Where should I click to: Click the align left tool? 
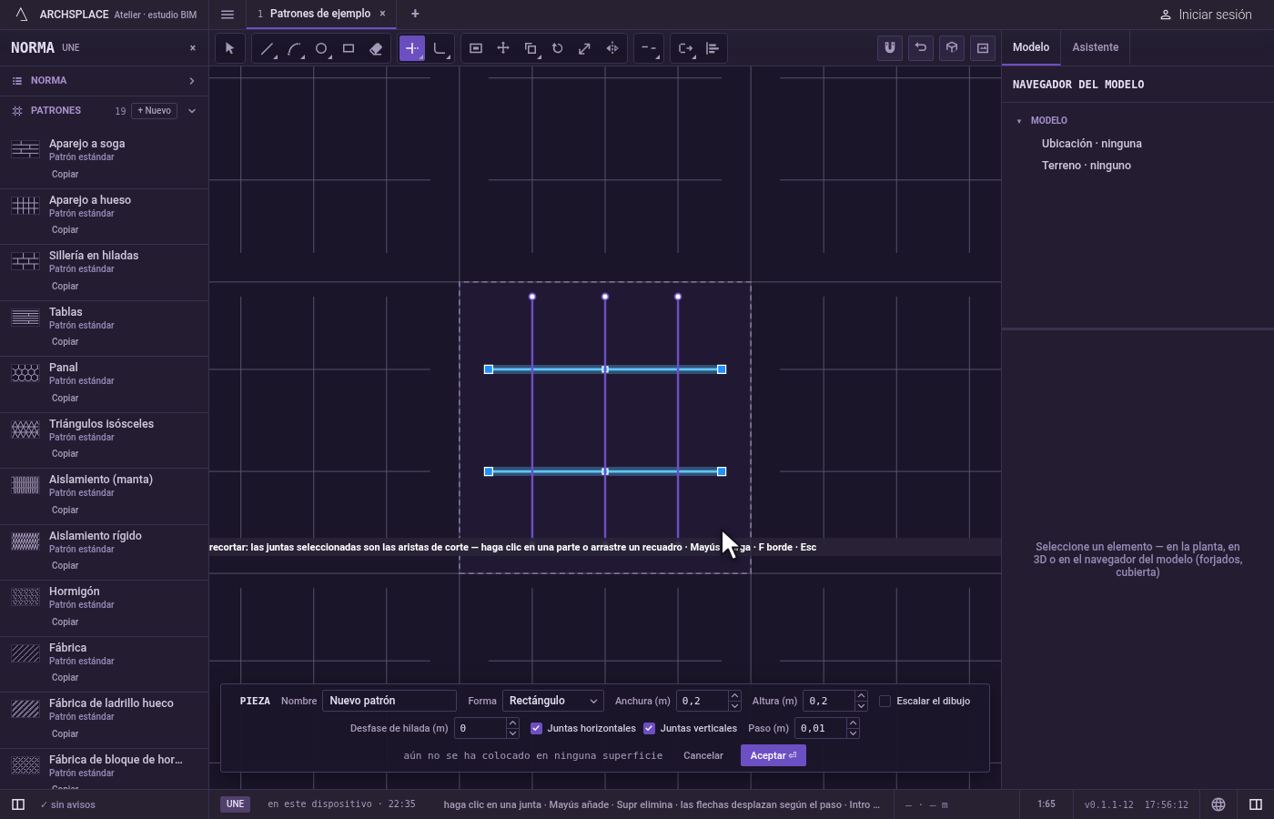pyautogui.click(x=713, y=48)
